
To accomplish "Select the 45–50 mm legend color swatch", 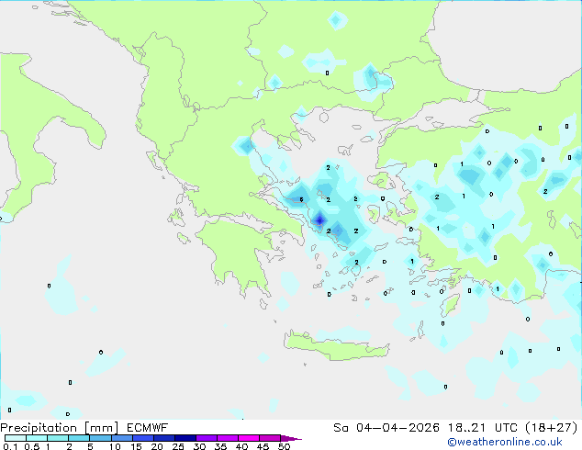I will pyautogui.click(x=270, y=438).
